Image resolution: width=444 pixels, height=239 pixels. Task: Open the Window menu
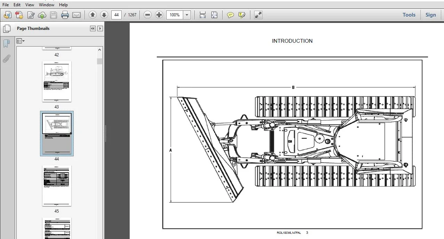pyautogui.click(x=47, y=5)
